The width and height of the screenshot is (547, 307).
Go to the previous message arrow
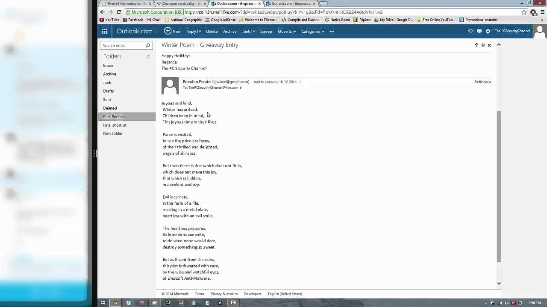click(x=476, y=45)
